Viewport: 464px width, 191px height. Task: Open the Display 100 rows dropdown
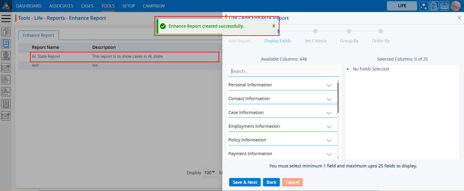coord(210,172)
